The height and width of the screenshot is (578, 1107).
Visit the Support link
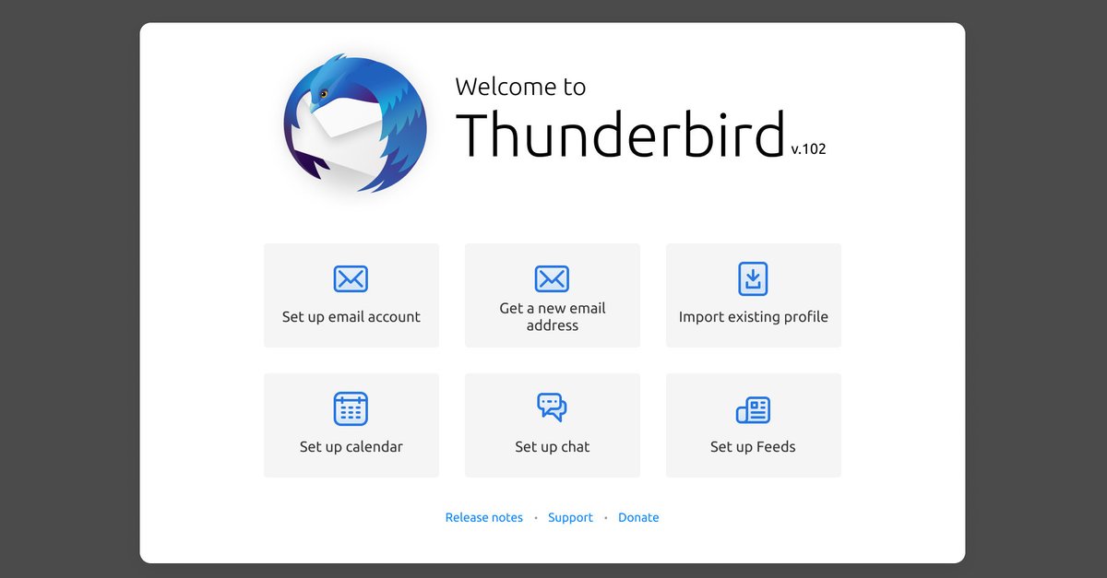click(x=570, y=517)
